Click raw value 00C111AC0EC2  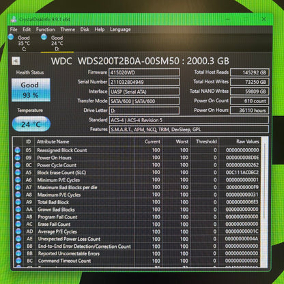point(242,172)
